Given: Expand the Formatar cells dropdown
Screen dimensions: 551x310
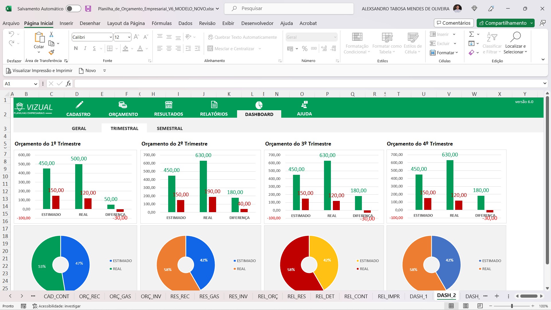Looking at the screenshot, I should pos(444,53).
